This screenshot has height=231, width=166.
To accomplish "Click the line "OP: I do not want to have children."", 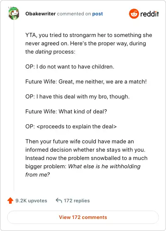I will click(70, 67).
